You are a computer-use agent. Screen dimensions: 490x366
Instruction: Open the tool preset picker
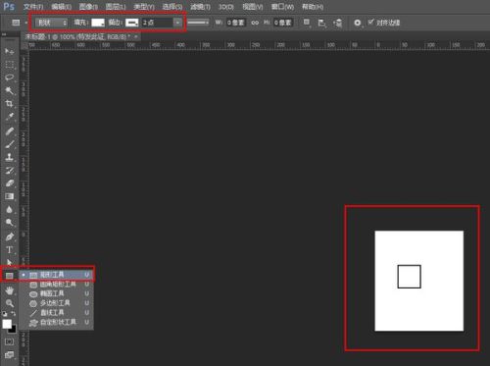(19, 23)
